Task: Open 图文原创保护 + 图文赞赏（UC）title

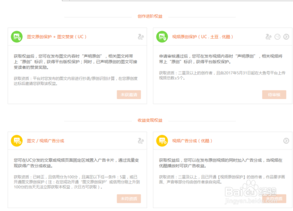Action: point(57,37)
